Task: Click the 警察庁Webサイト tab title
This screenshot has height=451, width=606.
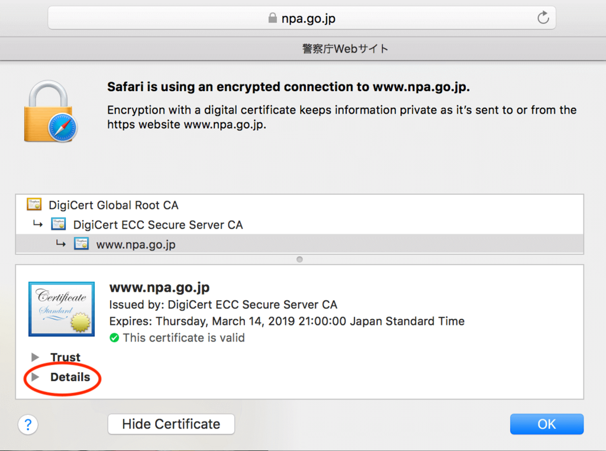Action: coord(345,49)
